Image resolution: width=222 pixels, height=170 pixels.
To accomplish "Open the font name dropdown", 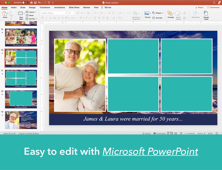I will click(66, 13).
